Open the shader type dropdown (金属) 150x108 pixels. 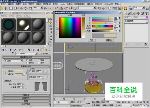[x=13, y=61]
